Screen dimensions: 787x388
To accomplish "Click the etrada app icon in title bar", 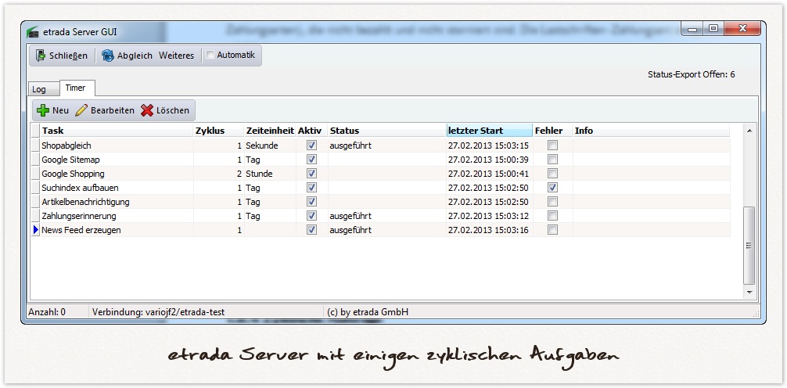I will (x=33, y=31).
